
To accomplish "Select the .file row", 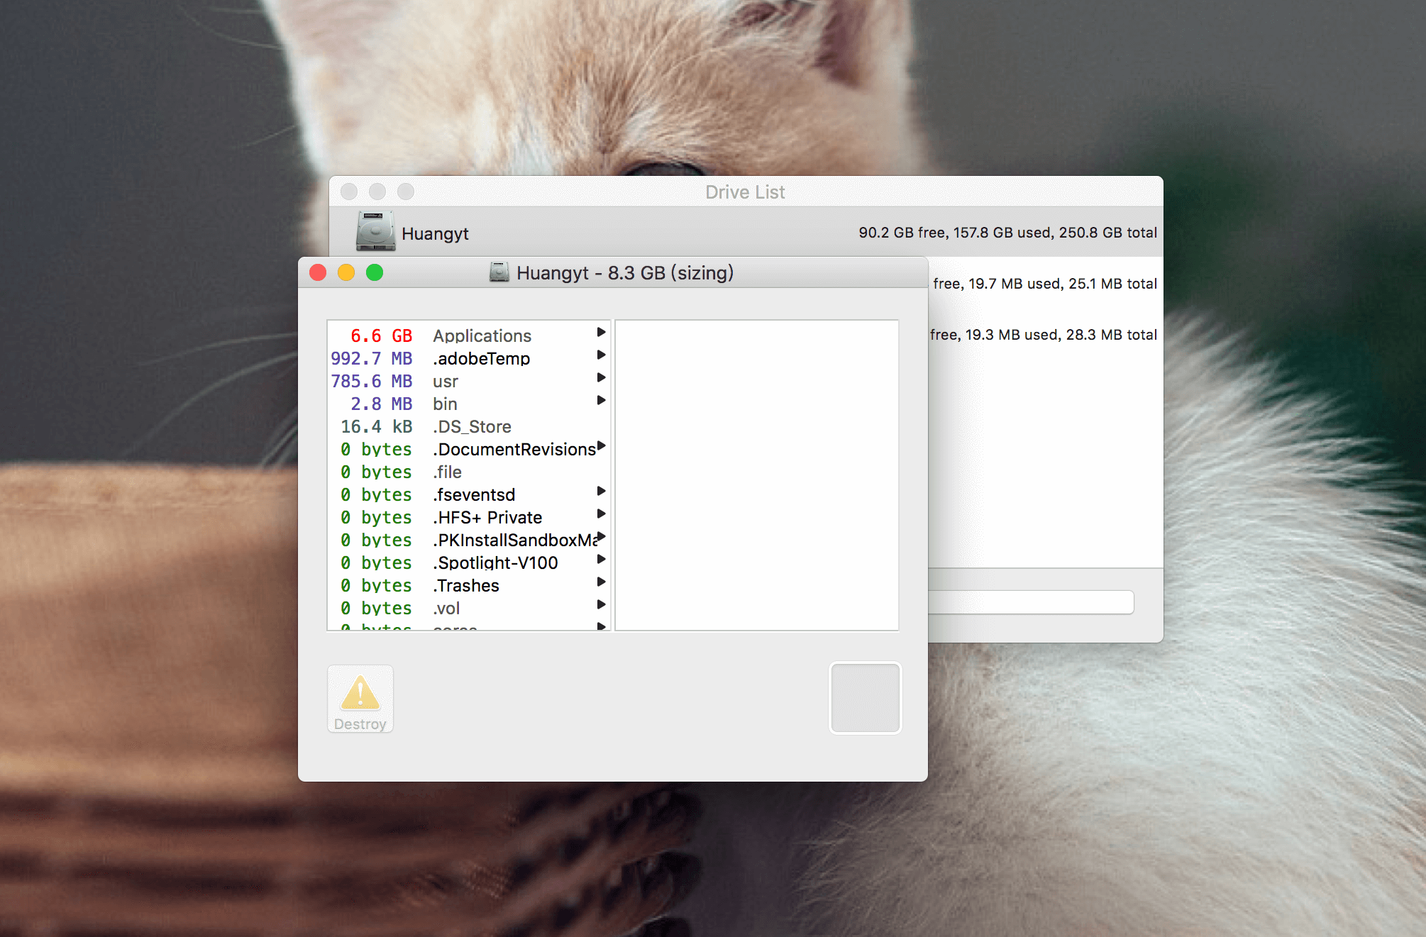I will (x=468, y=472).
